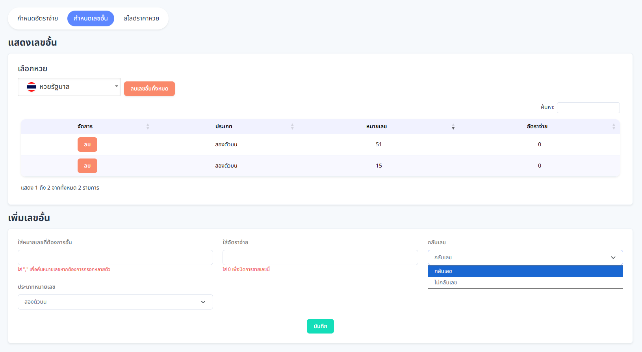
Task: Delete the row with number 15
Action: 87,166
